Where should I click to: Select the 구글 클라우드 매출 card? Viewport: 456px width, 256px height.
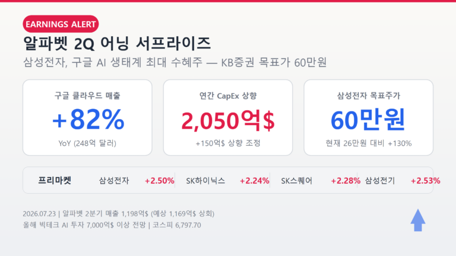point(87,117)
